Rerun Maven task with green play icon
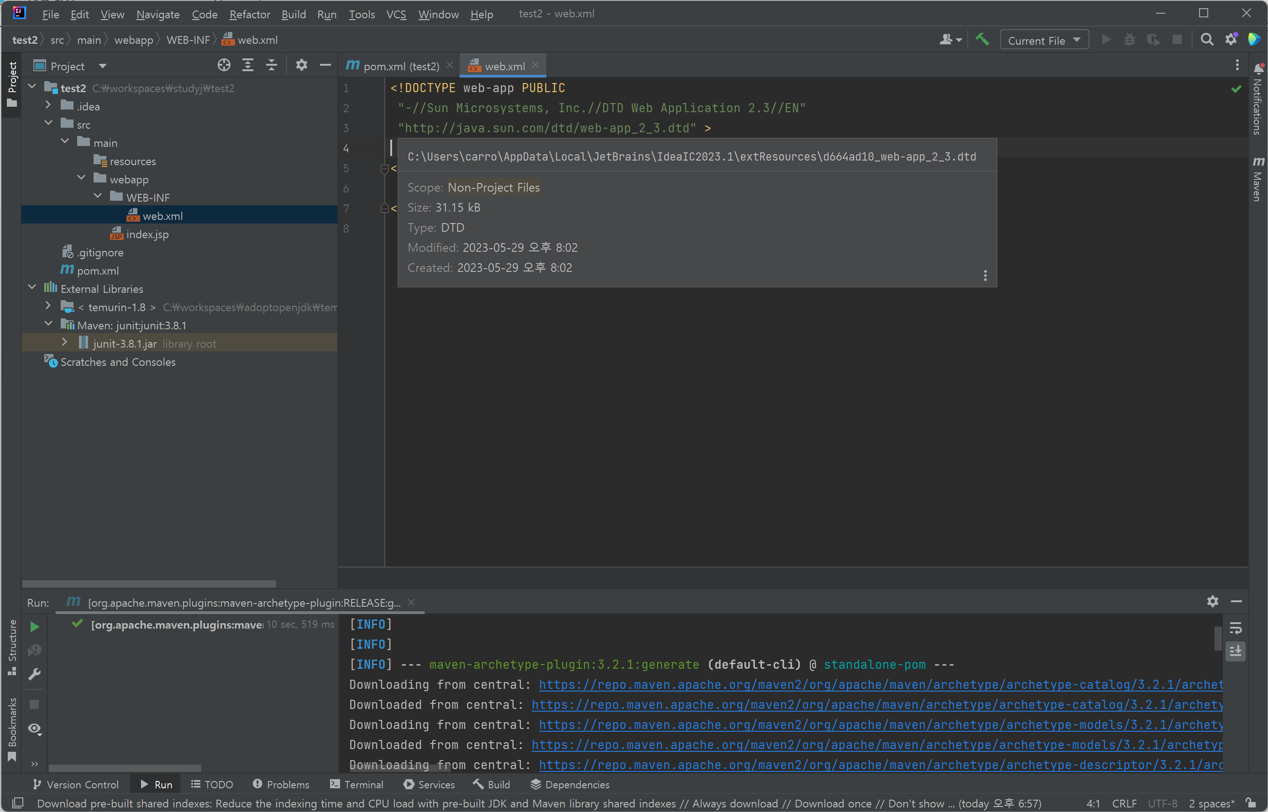1268x812 pixels. click(35, 626)
